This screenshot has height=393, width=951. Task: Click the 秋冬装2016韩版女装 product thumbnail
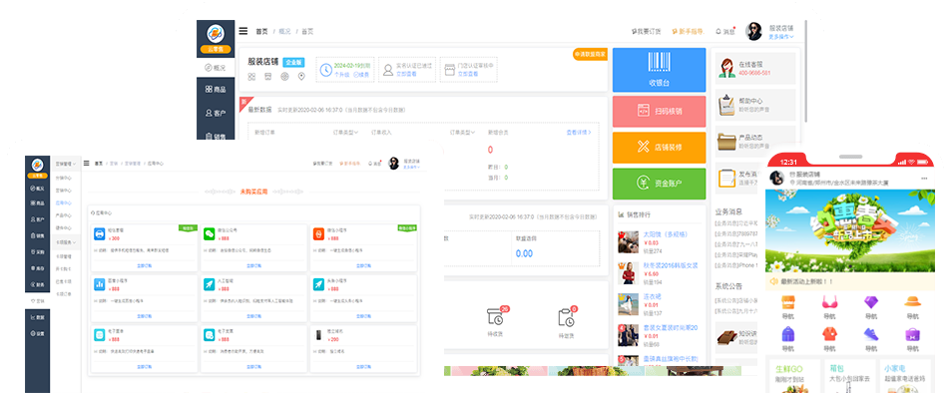click(x=629, y=273)
